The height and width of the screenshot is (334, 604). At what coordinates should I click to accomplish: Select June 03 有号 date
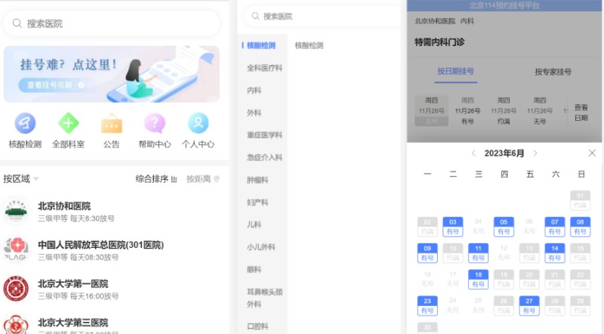(x=452, y=227)
